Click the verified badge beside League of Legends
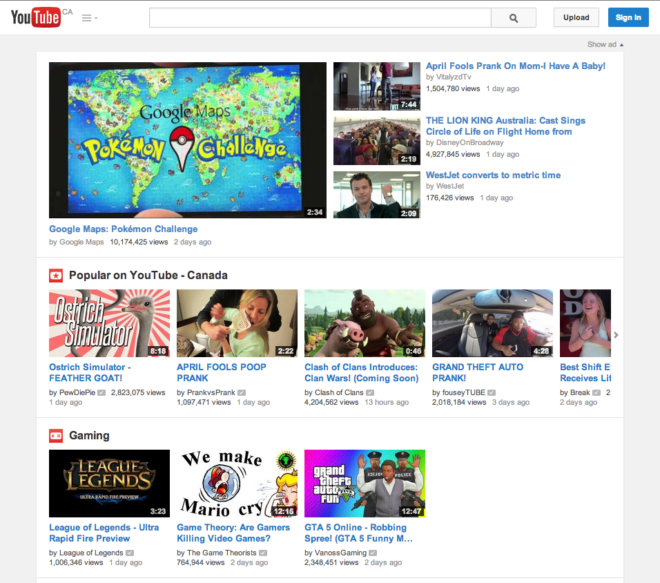Screen dimensions: 660x583 (x=130, y=553)
